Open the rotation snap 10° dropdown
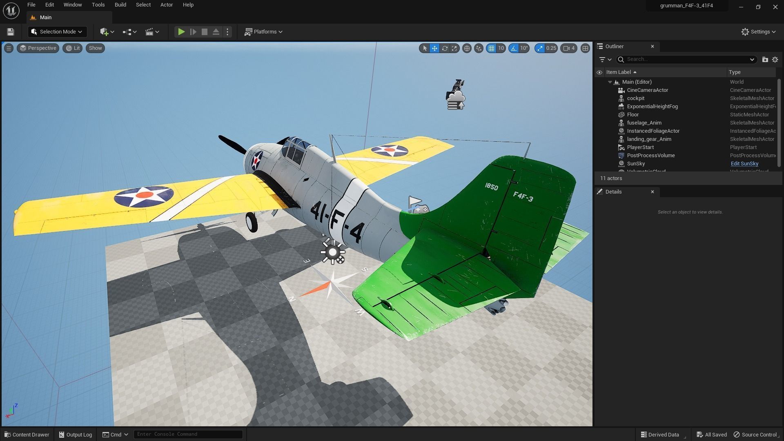This screenshot has height=441, width=784. coord(524,48)
